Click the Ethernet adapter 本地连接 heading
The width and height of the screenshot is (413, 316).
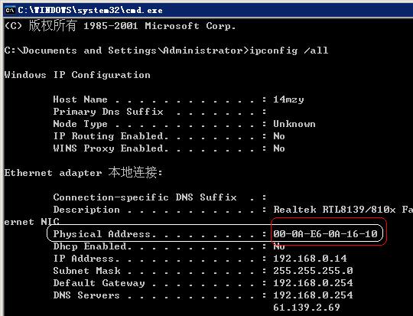click(83, 172)
